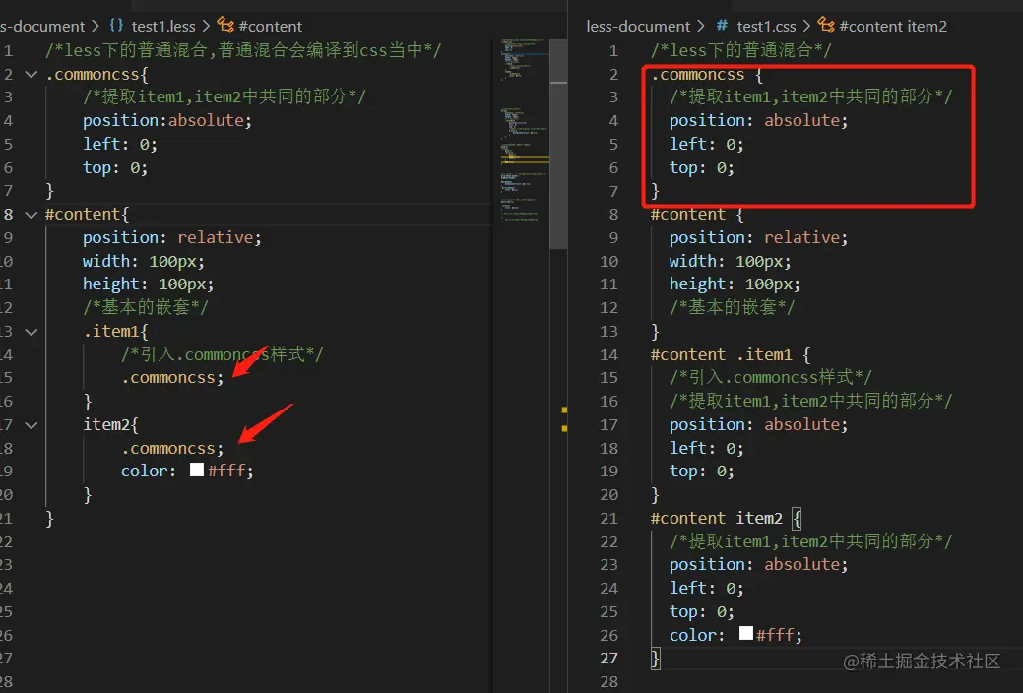The width and height of the screenshot is (1023, 693).
Task: Collapse the item2 block fold arrow
Action: coord(31,425)
